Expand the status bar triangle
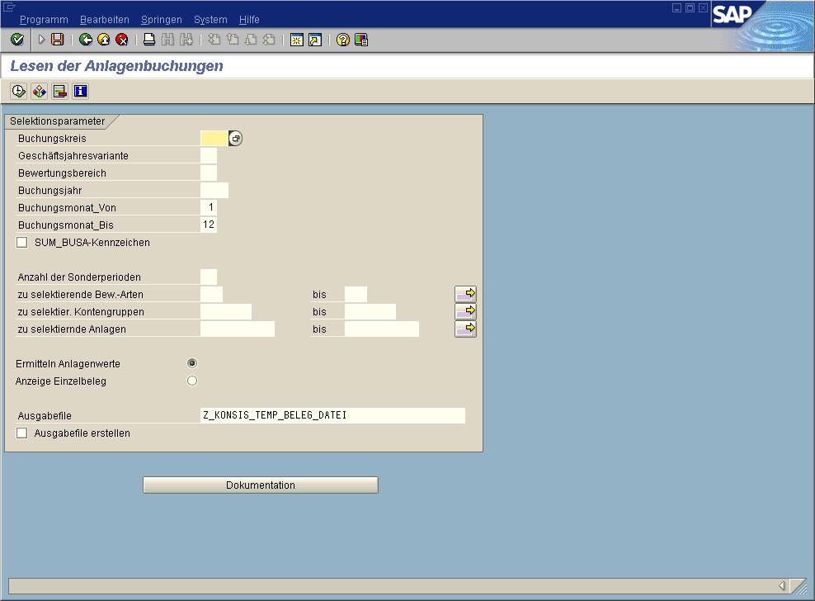This screenshot has width=815, height=601. pyautogui.click(x=782, y=586)
